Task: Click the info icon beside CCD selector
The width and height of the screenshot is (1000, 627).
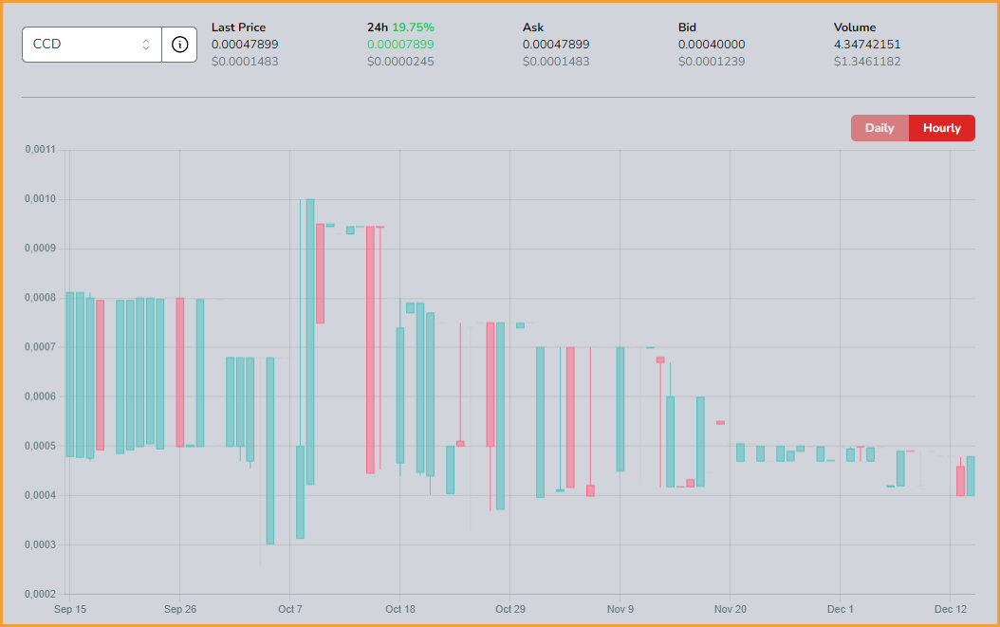Action: (x=180, y=45)
